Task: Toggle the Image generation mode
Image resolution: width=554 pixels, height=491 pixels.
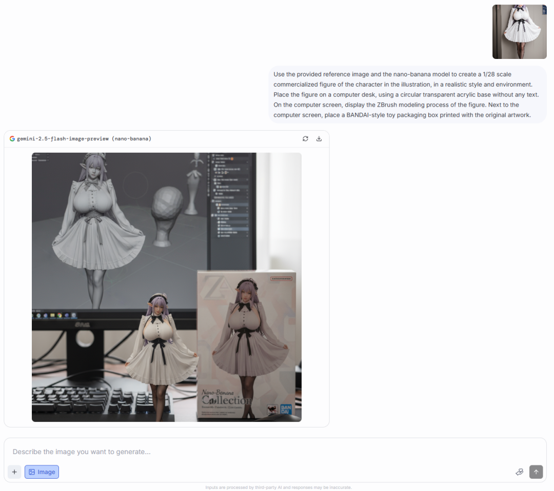Action: coord(42,472)
